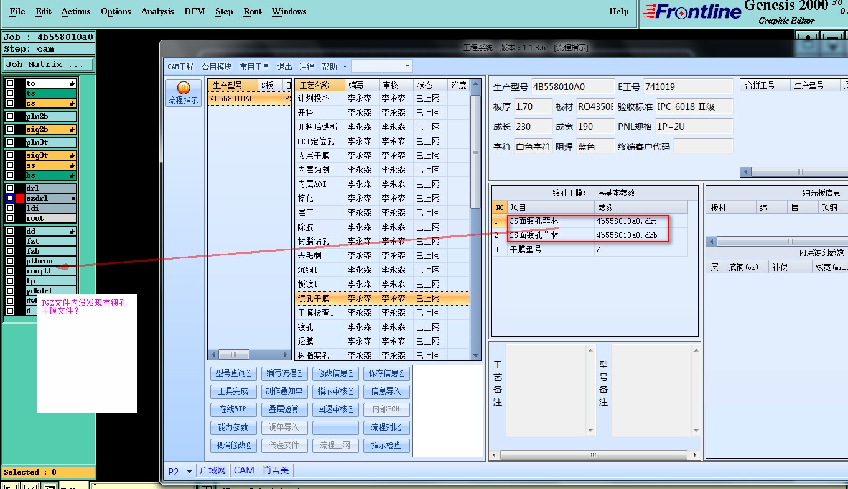Screen dimensions: 848x489
Task: Open the DFM menu
Action: coord(195,11)
